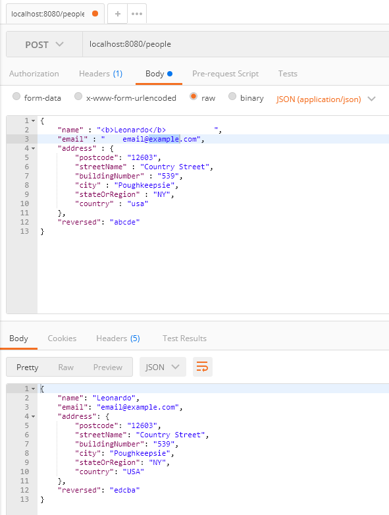Select the response Body tab
Viewport: 389px width, 515px height.
pyautogui.click(x=18, y=339)
